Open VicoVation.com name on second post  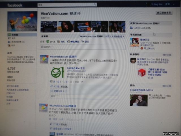tap(63, 106)
